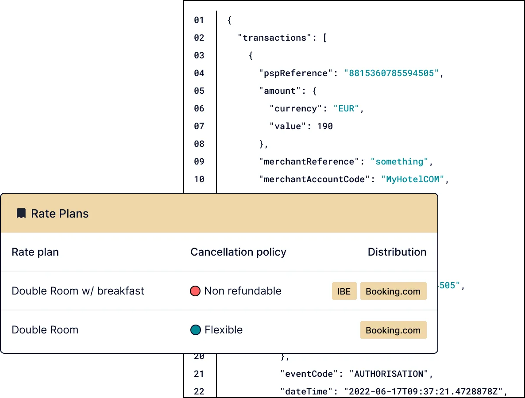Image resolution: width=525 pixels, height=398 pixels.
Task: Click the Distribution column header
Action: pos(397,252)
